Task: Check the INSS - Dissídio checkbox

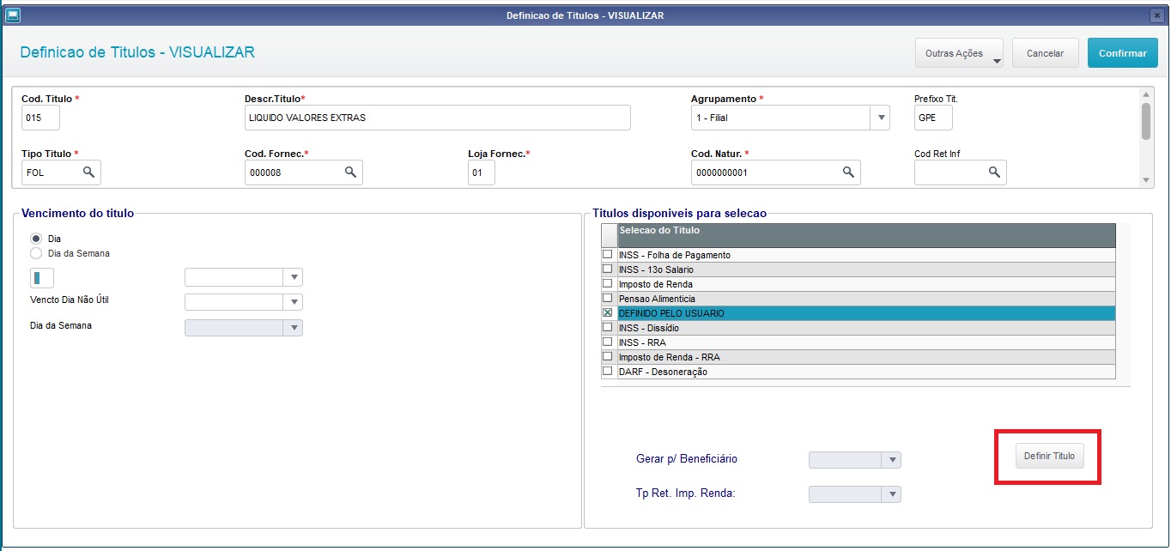Action: [x=608, y=328]
